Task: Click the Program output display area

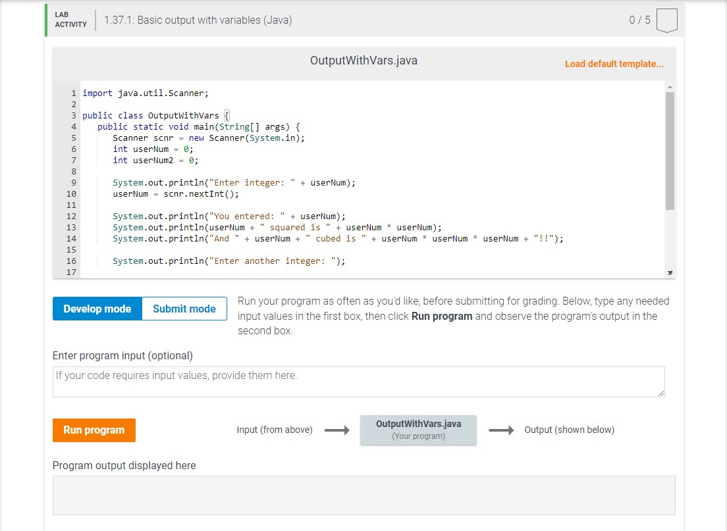Action: pos(363,495)
